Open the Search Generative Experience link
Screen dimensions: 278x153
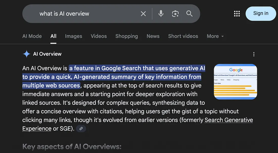pos(228,120)
